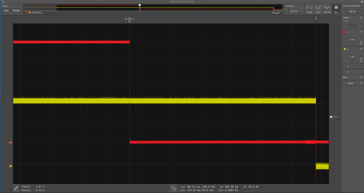
Task: Open the More panel gear
Action: 361,77
